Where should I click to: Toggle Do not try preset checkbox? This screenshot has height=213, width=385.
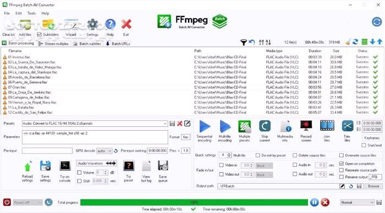point(257,155)
